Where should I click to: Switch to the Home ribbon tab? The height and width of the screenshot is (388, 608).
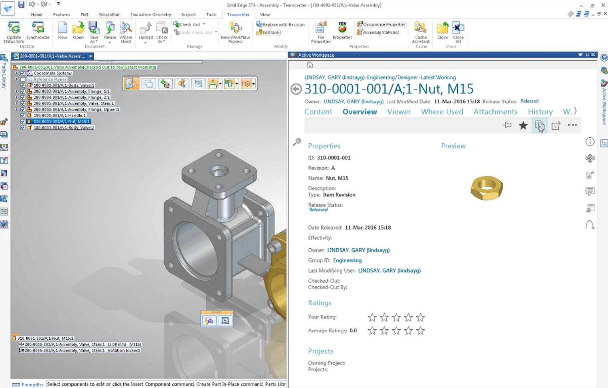click(36, 15)
